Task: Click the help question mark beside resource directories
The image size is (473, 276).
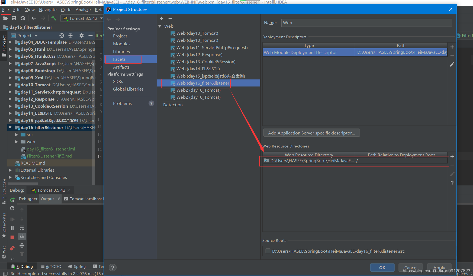Action: click(452, 183)
